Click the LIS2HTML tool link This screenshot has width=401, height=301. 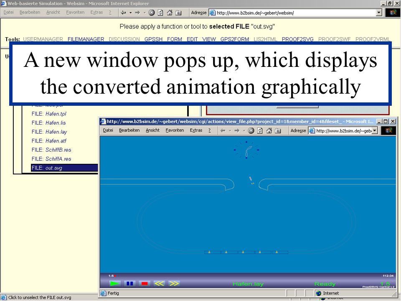coord(266,39)
